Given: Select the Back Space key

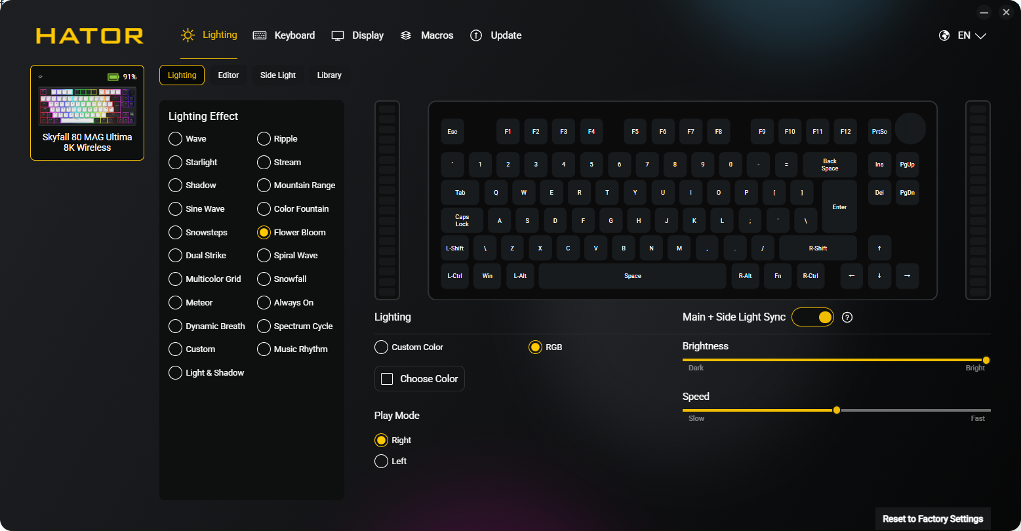Looking at the screenshot, I should click(x=830, y=165).
